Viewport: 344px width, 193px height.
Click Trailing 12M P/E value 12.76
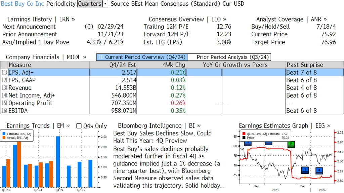pyautogui.click(x=224, y=27)
